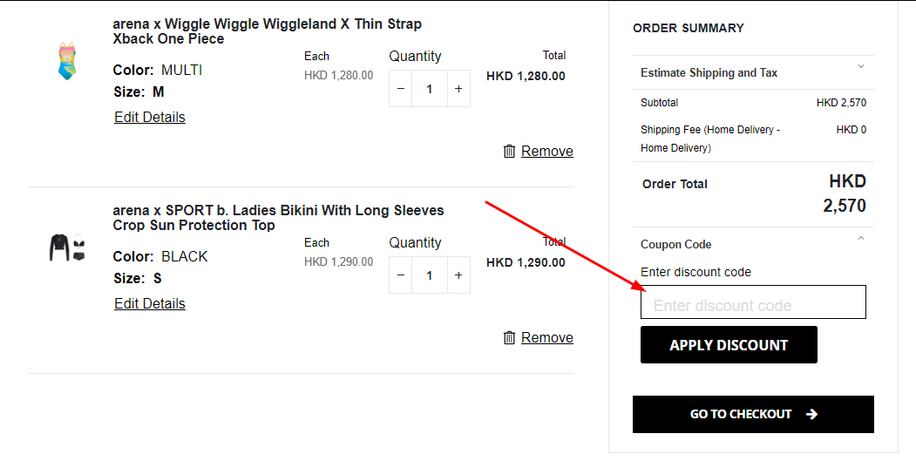Apply the discount with APPLY DISCOUNT button

(729, 345)
